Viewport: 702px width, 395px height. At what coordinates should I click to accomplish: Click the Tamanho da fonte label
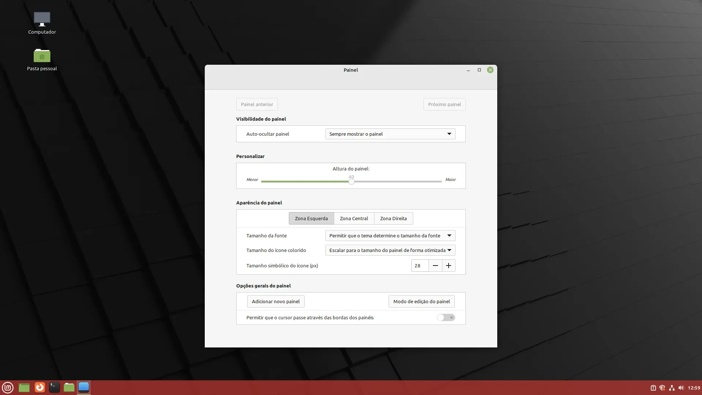[267, 236]
